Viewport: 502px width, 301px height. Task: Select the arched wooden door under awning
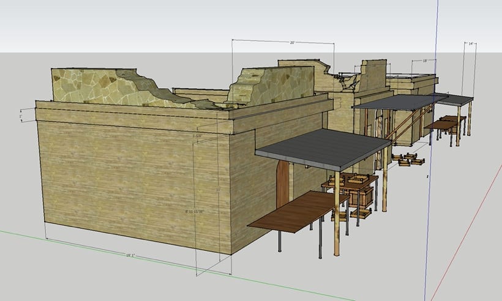point(283,184)
